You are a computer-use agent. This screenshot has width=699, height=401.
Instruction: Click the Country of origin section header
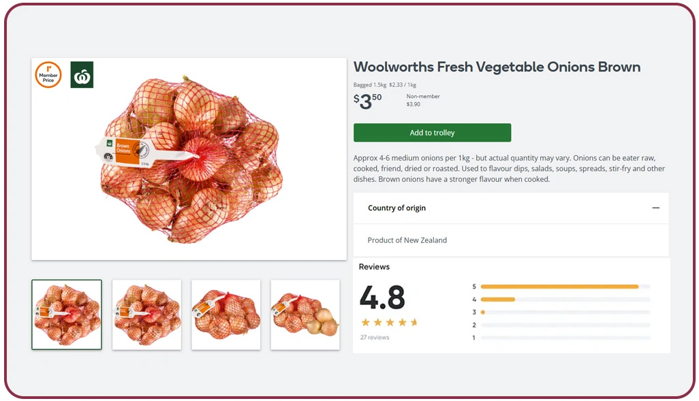[396, 208]
